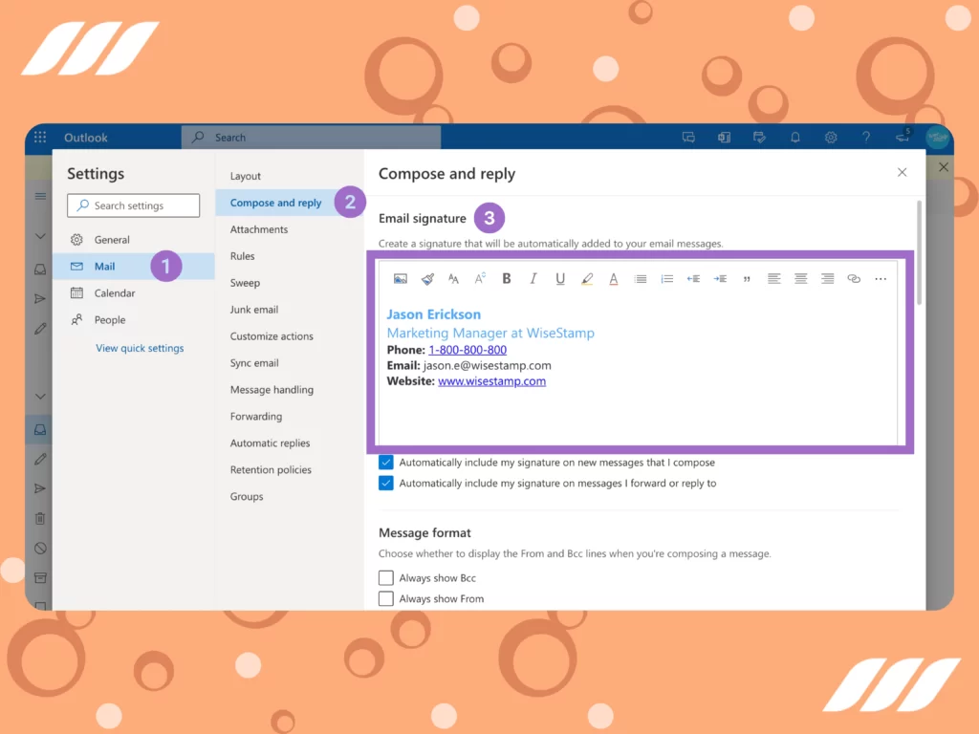979x734 pixels.
Task: Insert a hyperlink in the signature
Action: (854, 278)
